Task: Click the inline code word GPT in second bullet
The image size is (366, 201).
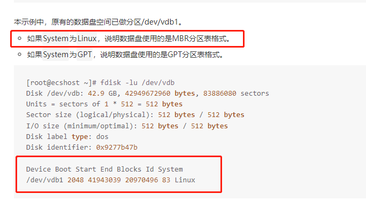Action: coord(85,55)
